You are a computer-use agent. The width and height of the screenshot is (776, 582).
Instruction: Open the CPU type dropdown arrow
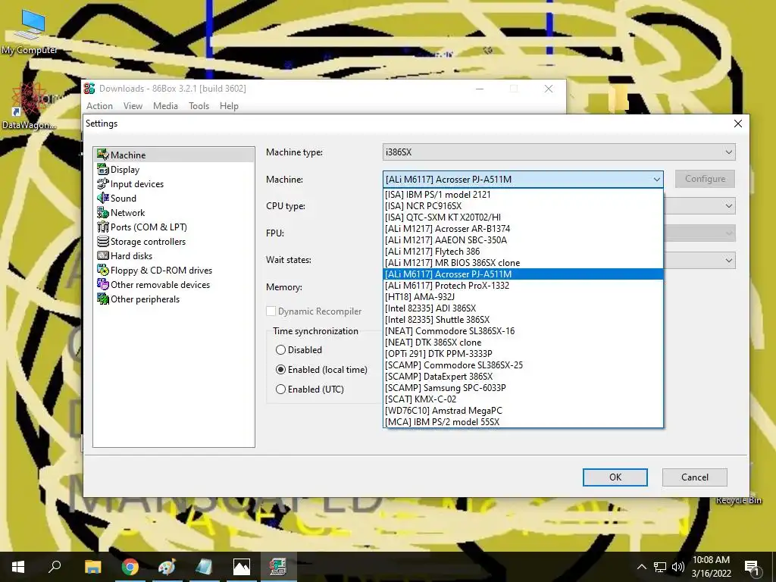click(728, 206)
